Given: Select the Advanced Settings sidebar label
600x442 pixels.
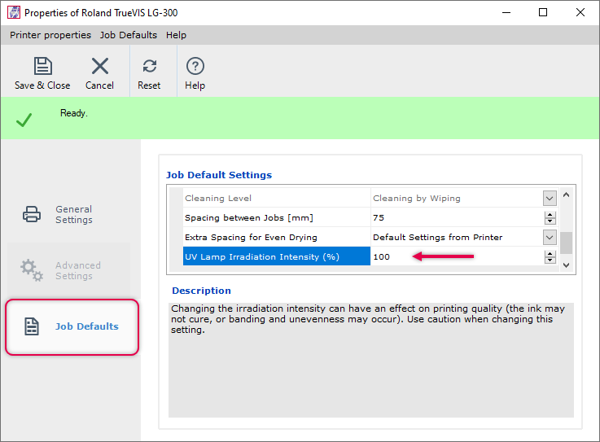Looking at the screenshot, I should 78,270.
